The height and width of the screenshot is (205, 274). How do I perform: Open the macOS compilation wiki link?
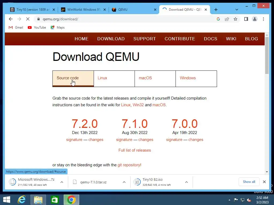[159, 105]
